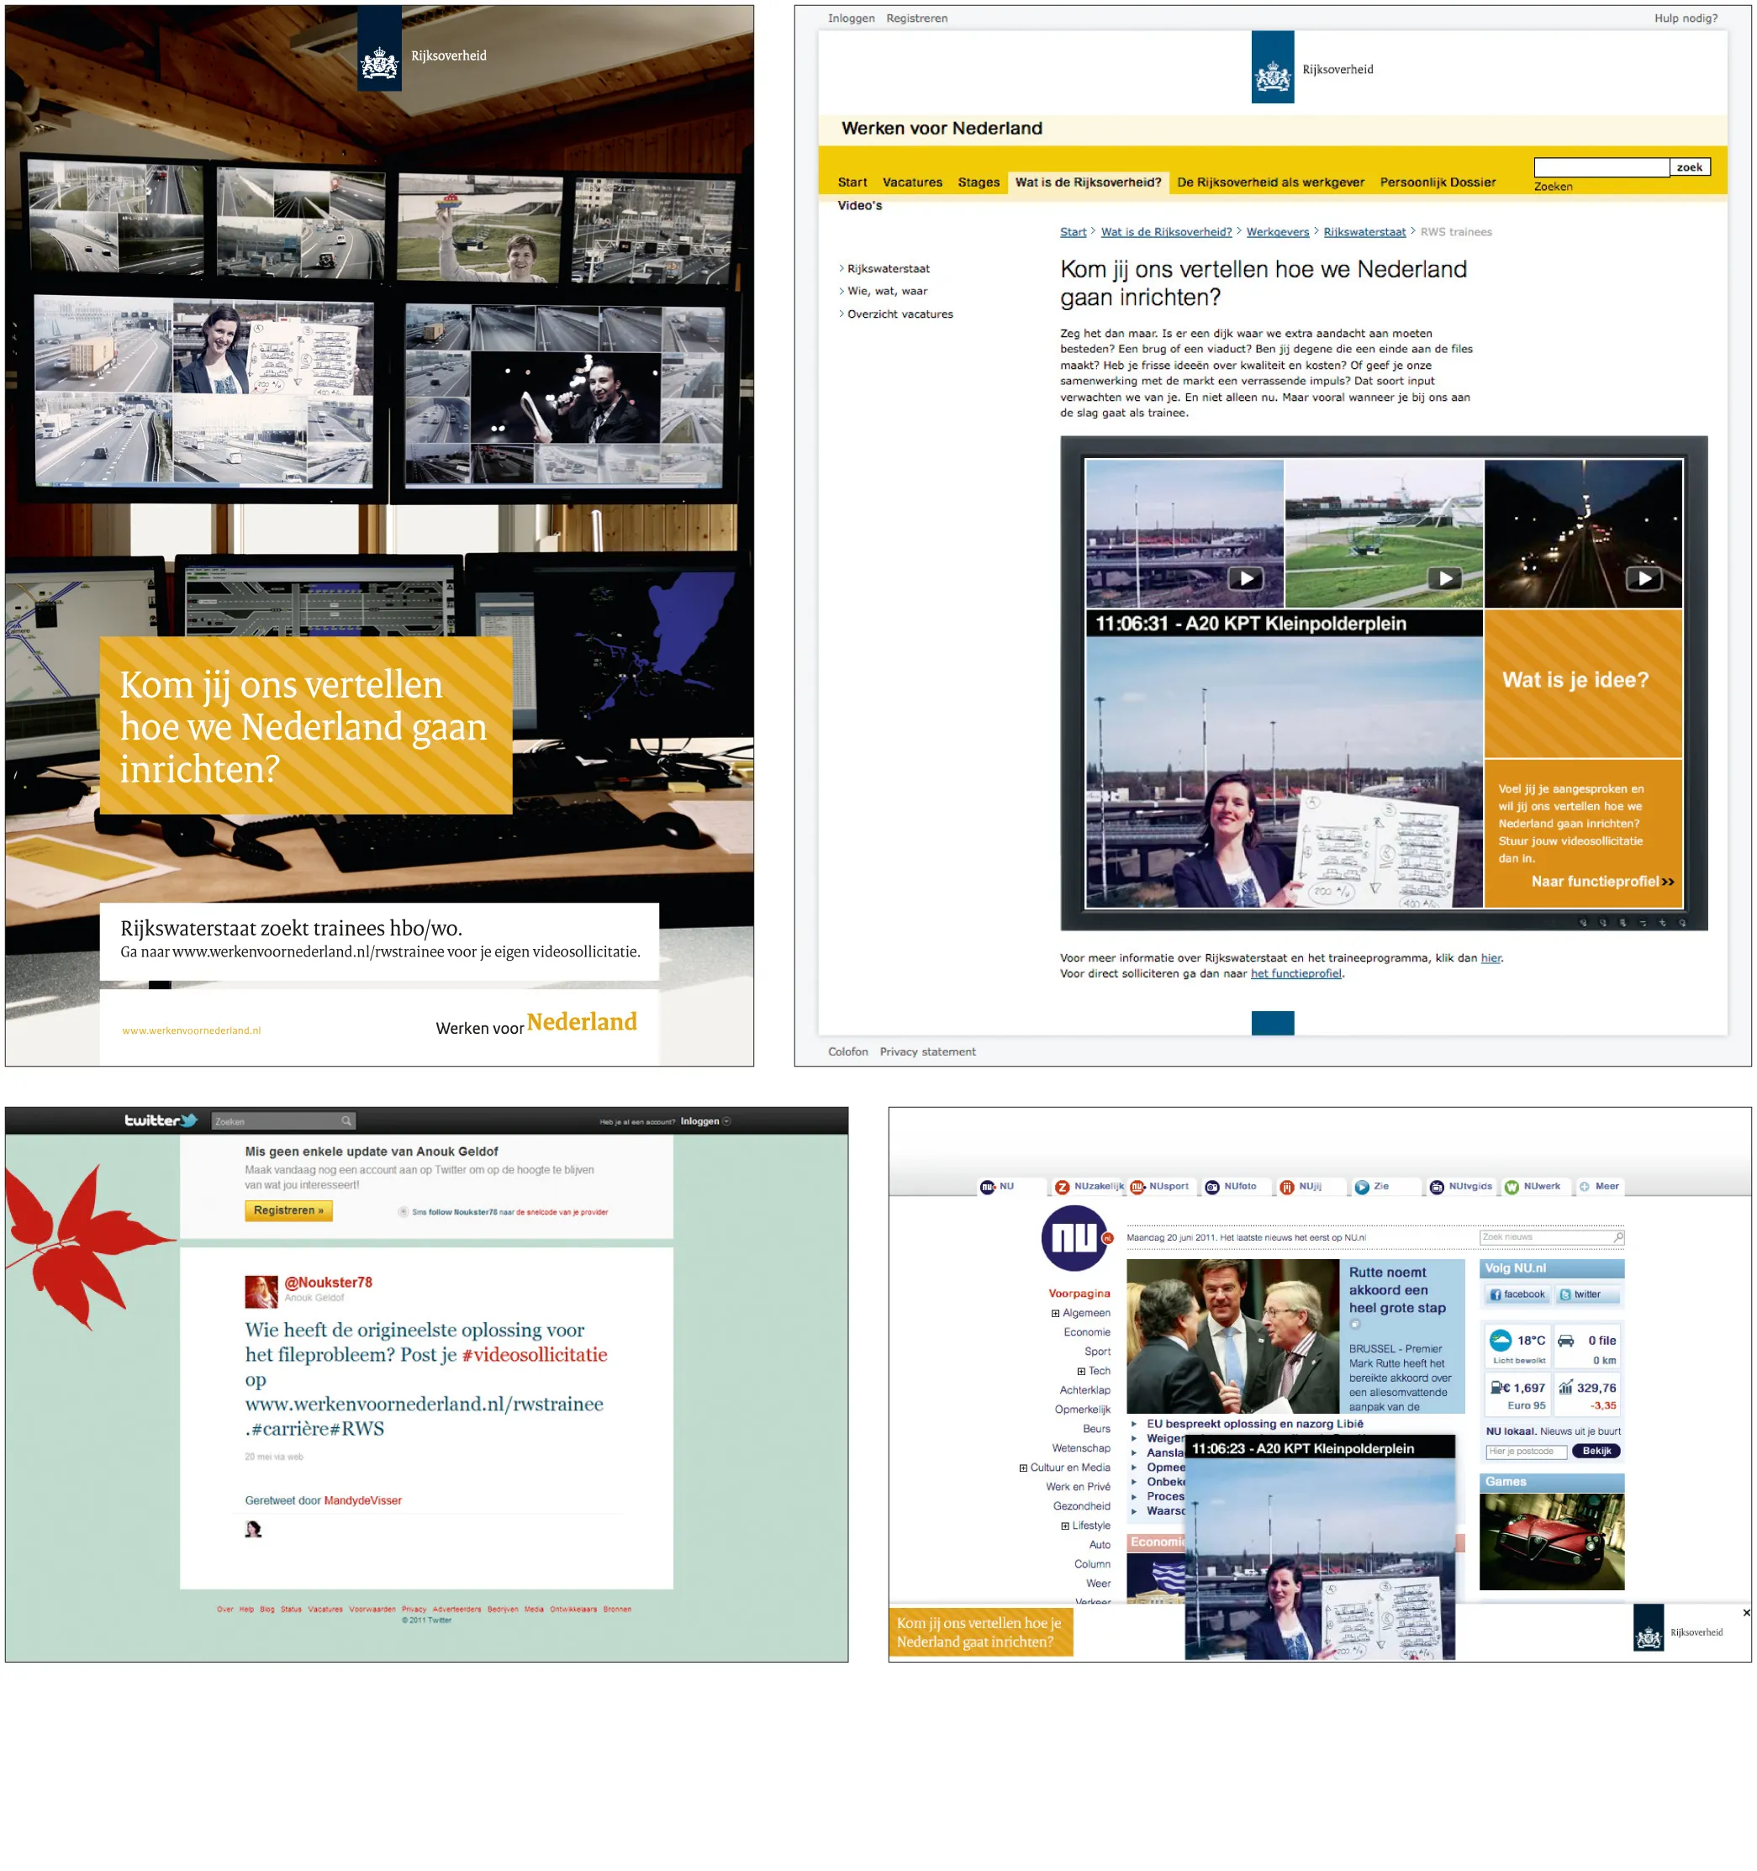This screenshot has width=1757, height=1871.
Task: Click the #videosollicitatie hashtag in the tweet
Action: click(535, 1355)
